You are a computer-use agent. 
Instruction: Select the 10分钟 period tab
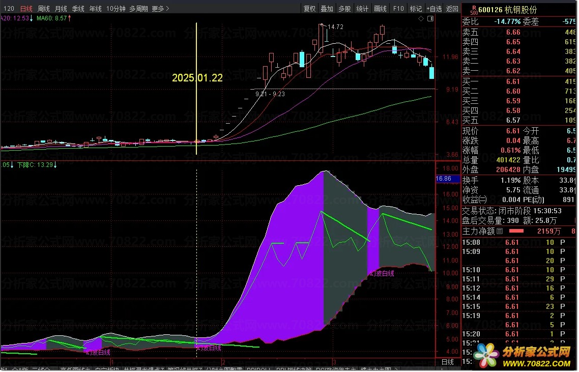click(x=116, y=9)
